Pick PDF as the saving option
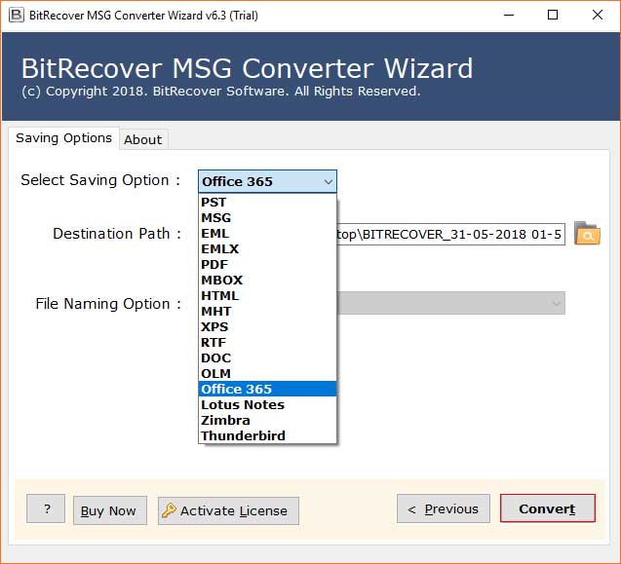 pos(267,264)
